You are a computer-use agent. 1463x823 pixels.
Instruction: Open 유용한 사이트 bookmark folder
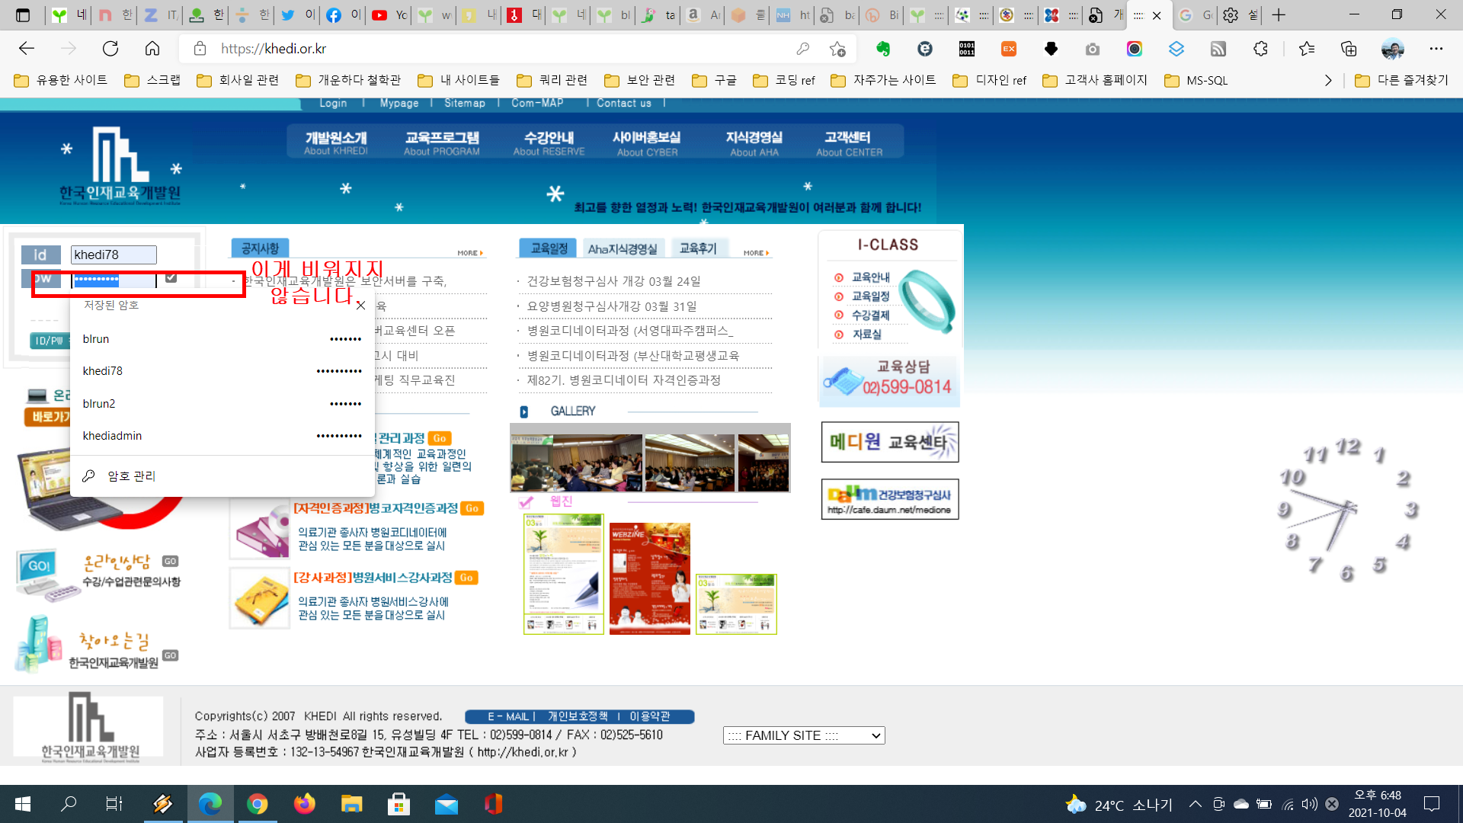click(61, 80)
